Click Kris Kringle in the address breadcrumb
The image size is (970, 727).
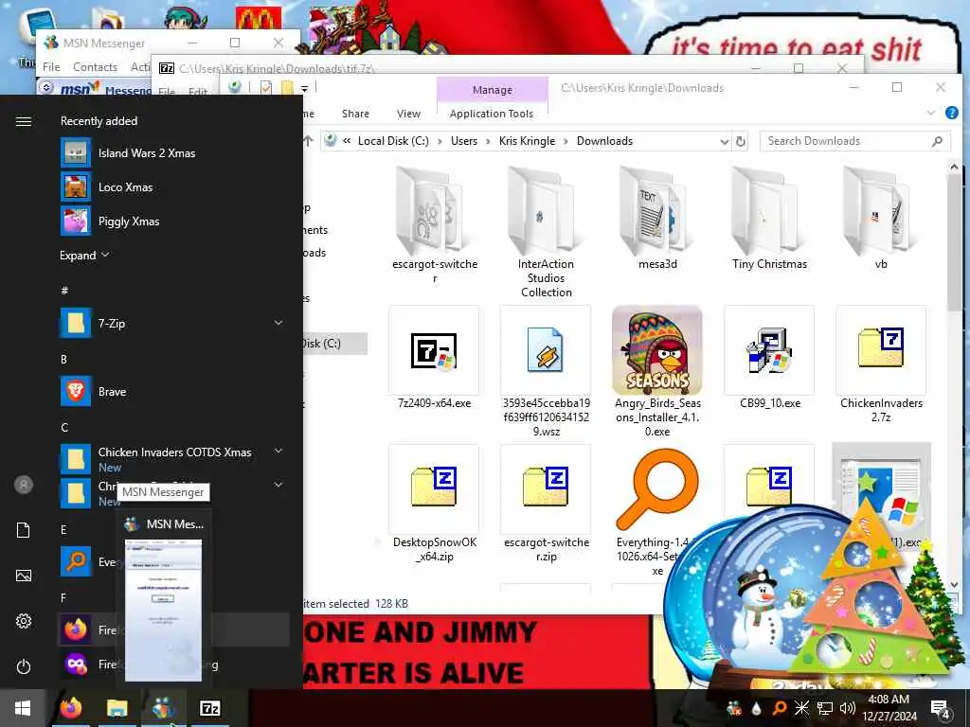click(x=527, y=141)
